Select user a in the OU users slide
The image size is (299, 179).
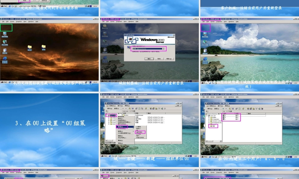pos(225,115)
